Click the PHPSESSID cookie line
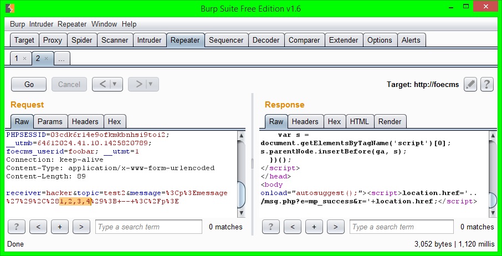Screen dimensions: 502x256 [88, 135]
